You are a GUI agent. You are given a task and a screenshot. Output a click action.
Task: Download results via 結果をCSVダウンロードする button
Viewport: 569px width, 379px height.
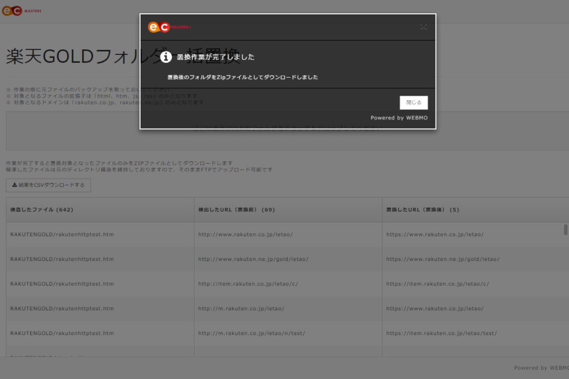[48, 185]
